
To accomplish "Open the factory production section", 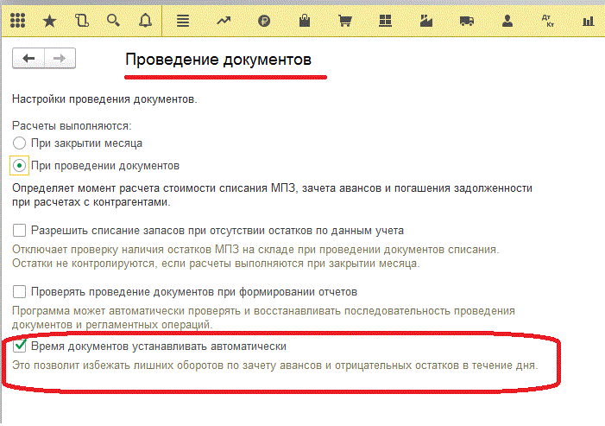I will coord(426,21).
